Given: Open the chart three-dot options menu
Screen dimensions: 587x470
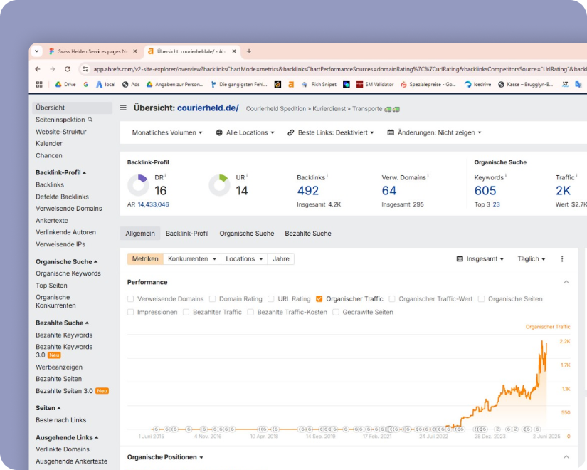Looking at the screenshot, I should click(562, 259).
